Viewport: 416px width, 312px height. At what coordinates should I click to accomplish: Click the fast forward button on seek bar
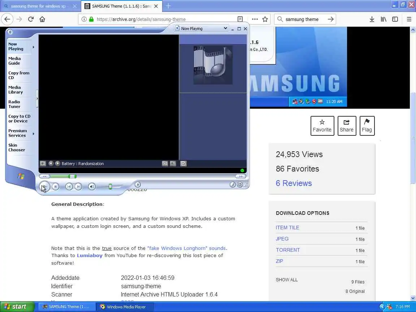click(240, 177)
